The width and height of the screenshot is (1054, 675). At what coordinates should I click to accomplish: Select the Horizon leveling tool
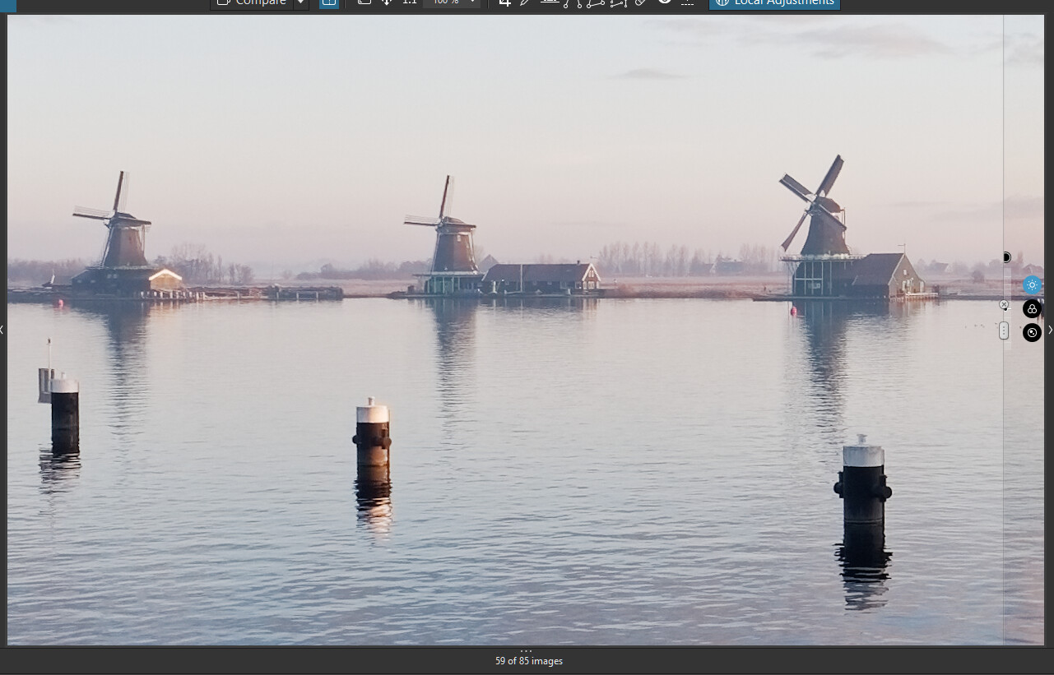click(550, 2)
